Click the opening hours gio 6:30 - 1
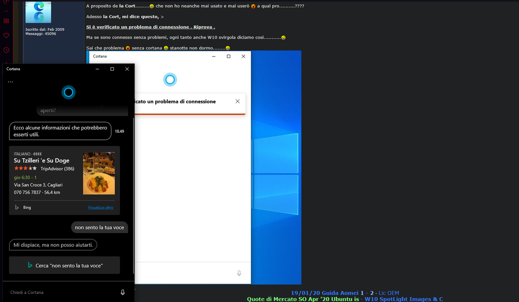The height and width of the screenshot is (302, 519). (25, 177)
